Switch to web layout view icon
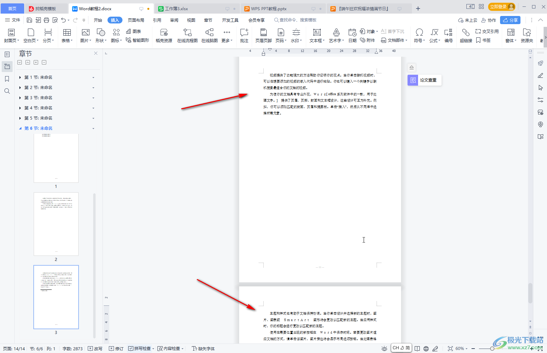This screenshot has width=547, height=353. [426, 349]
